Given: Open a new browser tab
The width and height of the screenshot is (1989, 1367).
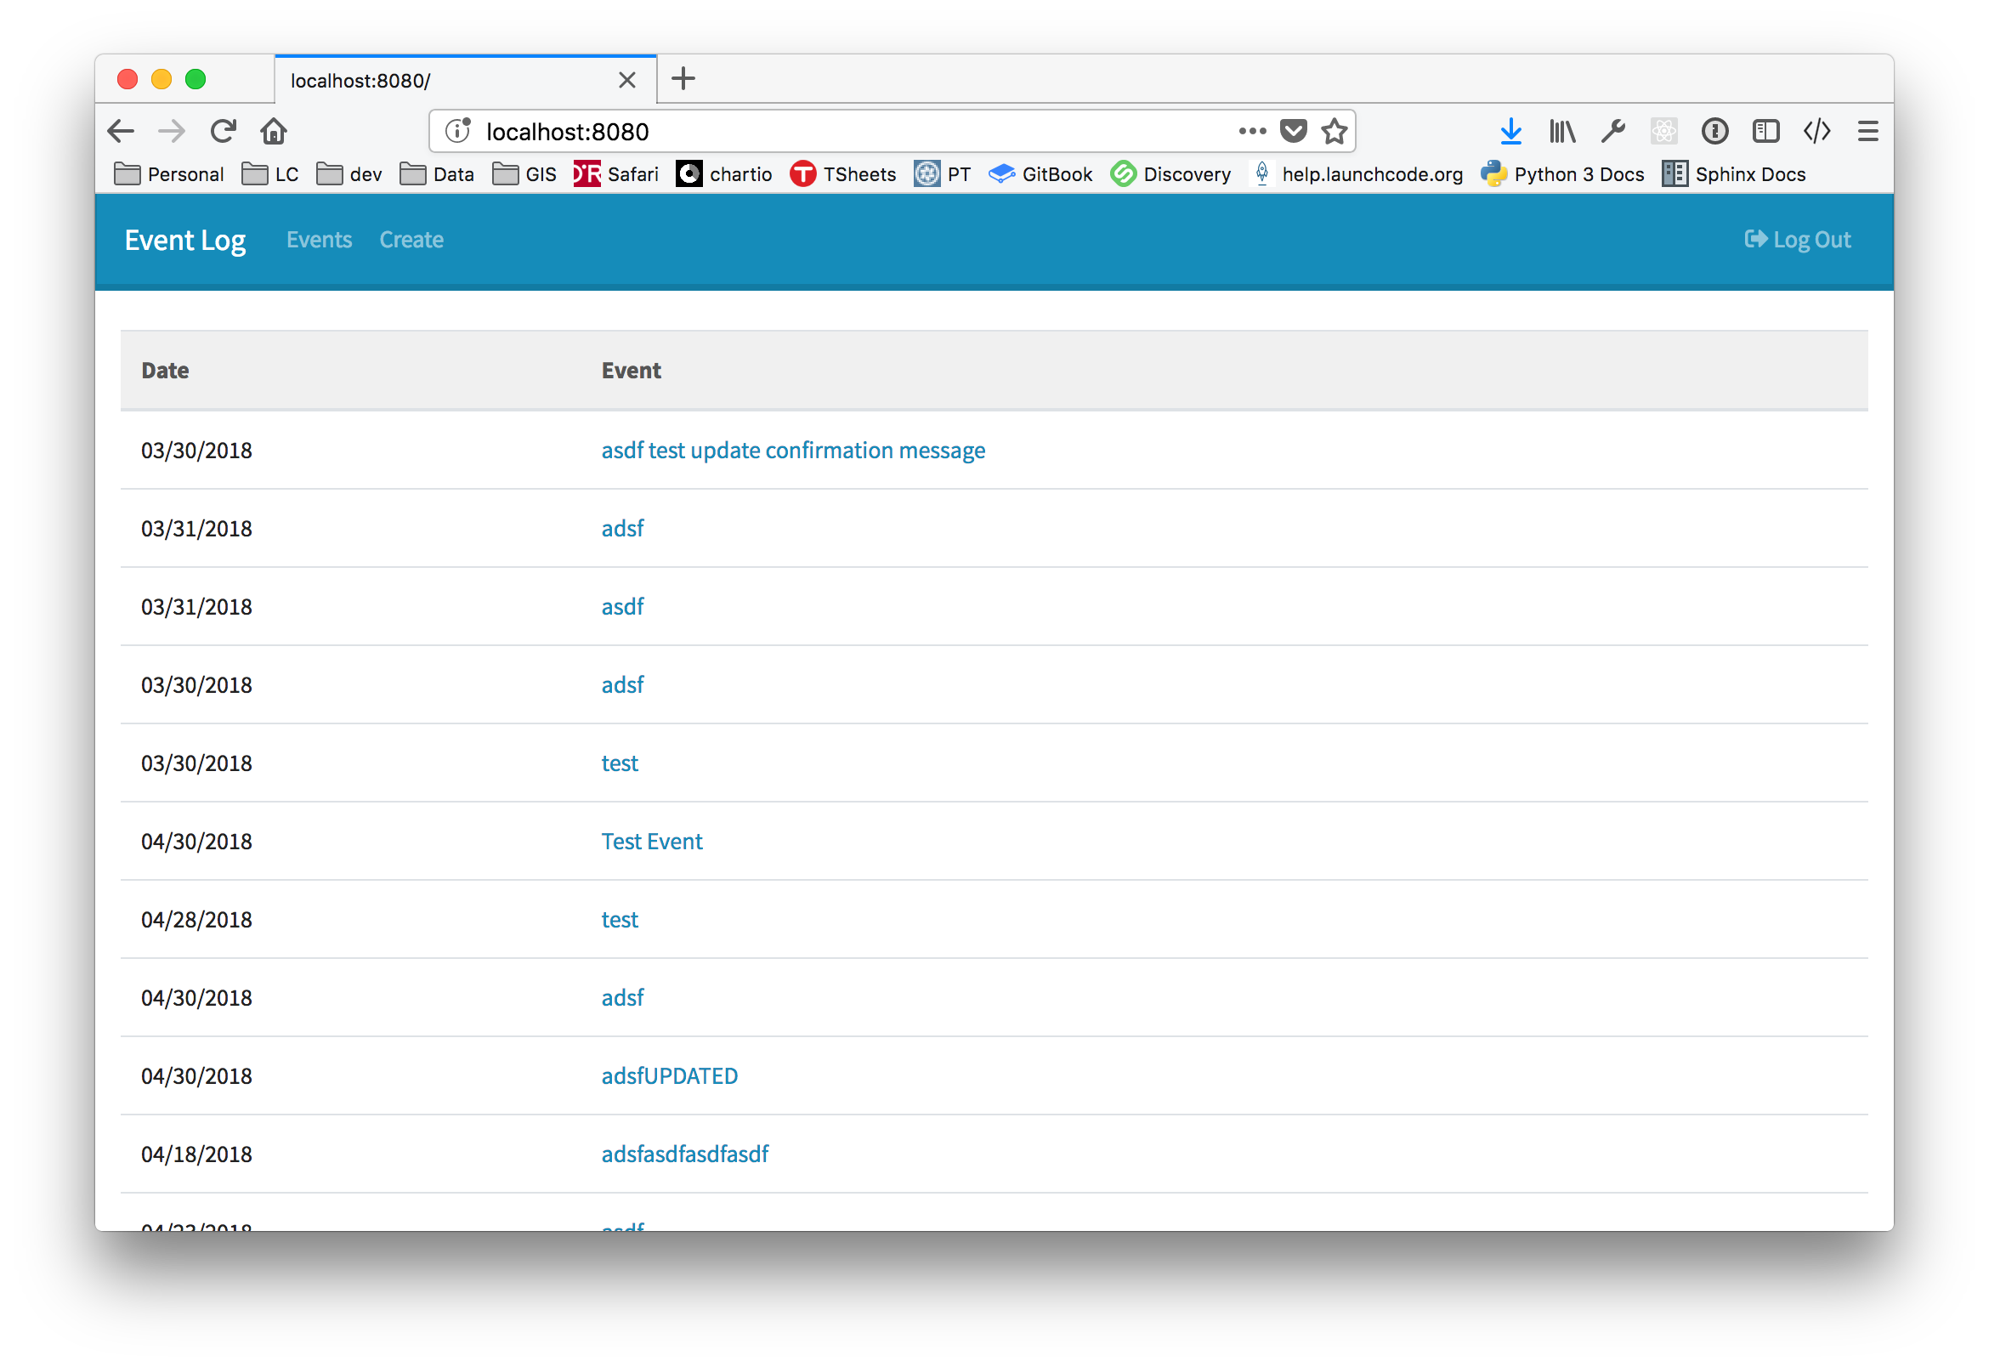Looking at the screenshot, I should tap(683, 79).
